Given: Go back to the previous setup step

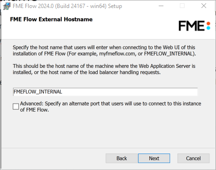Looking at the screenshot, I should (x=122, y=158).
